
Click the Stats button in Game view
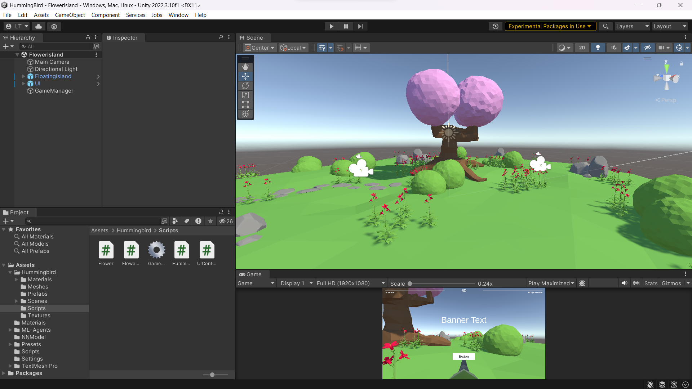pyautogui.click(x=651, y=283)
